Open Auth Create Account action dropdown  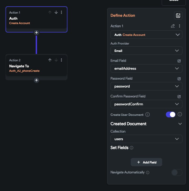click(146, 35)
